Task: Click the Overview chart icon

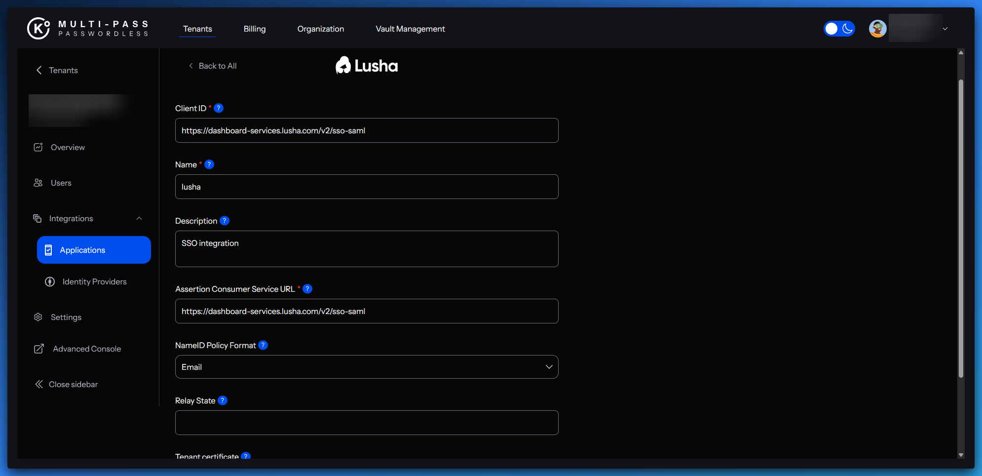Action: pyautogui.click(x=38, y=147)
